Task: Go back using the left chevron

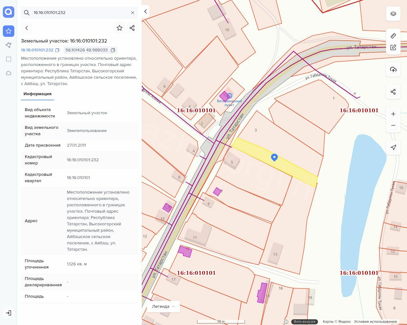Action: (x=27, y=28)
